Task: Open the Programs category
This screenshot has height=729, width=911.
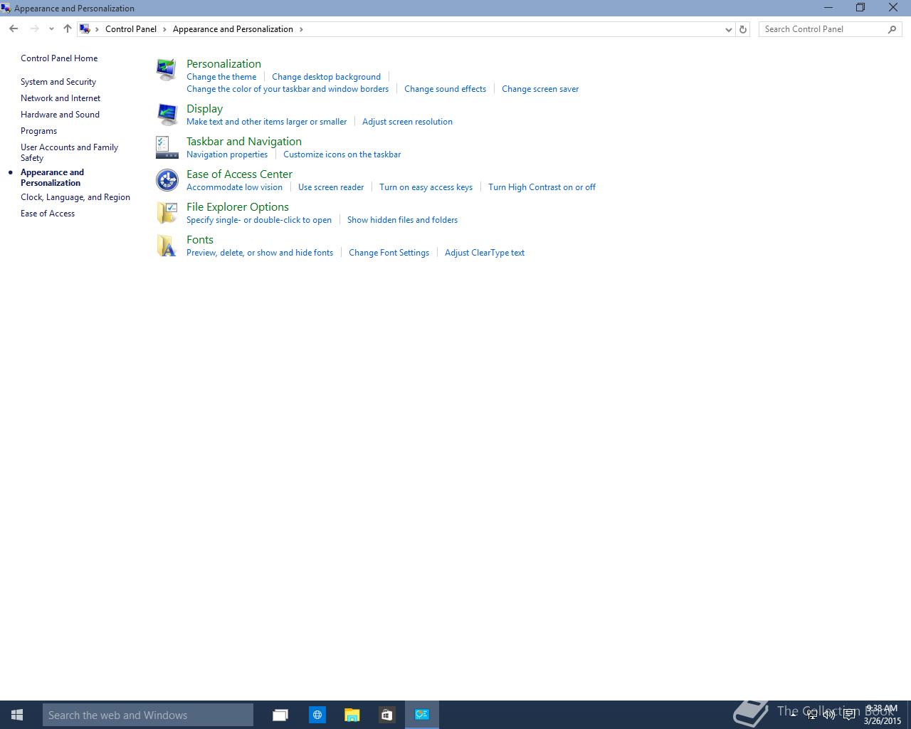Action: (38, 131)
